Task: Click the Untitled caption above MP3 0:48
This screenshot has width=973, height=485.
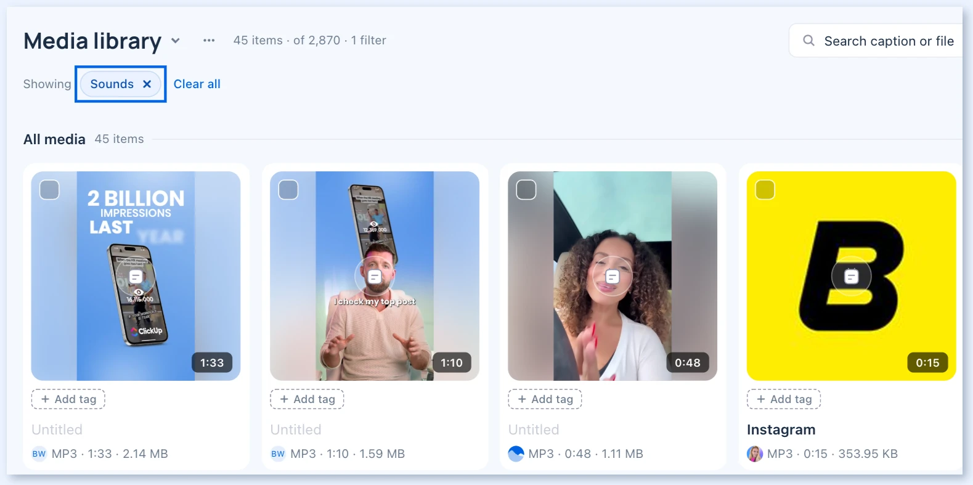Action: 534,430
